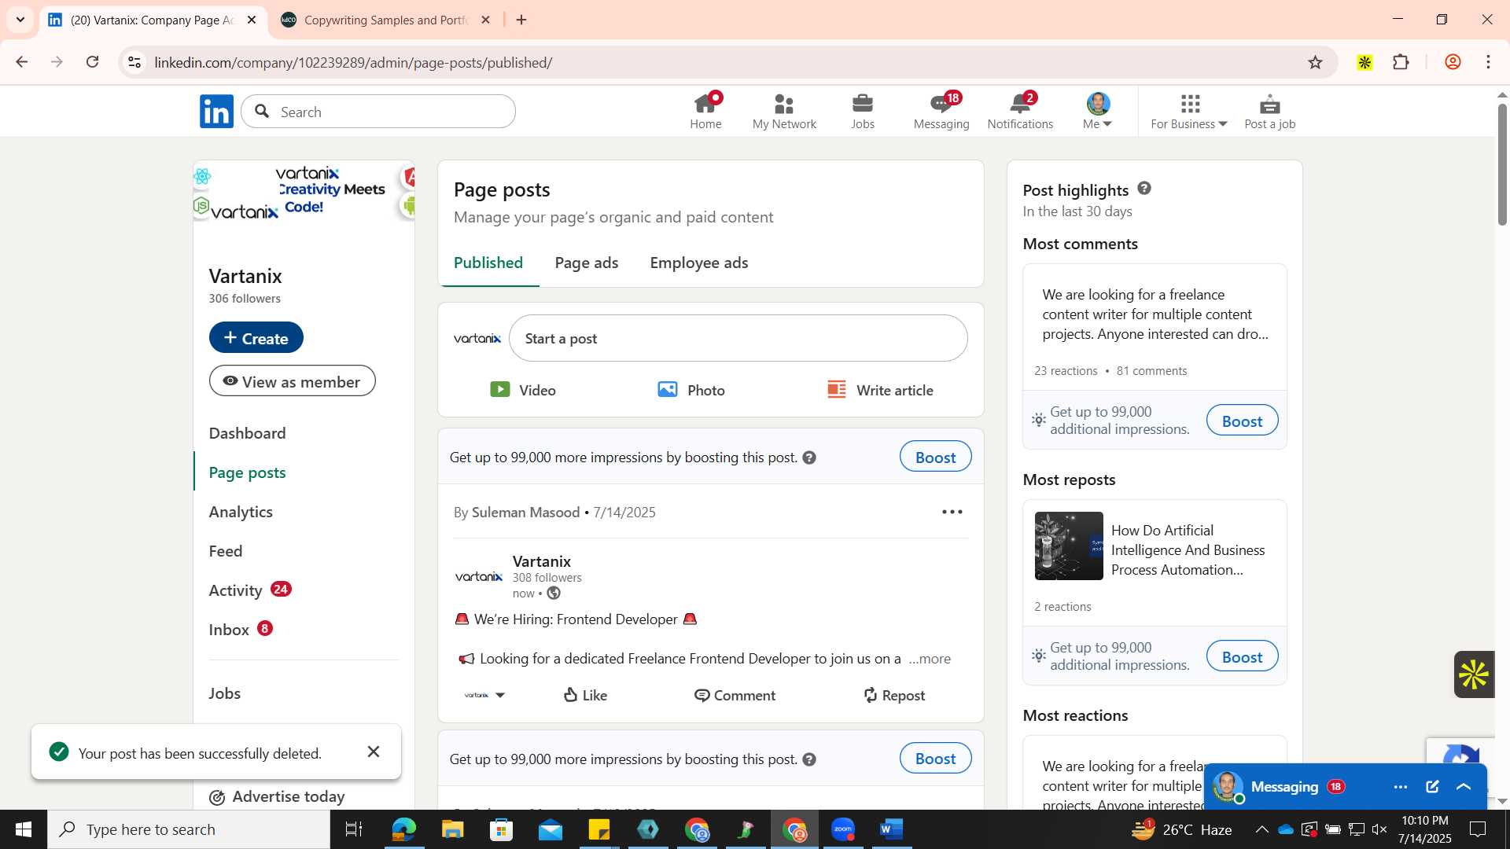
Task: Click the LinkedIn logo
Action: (216, 112)
